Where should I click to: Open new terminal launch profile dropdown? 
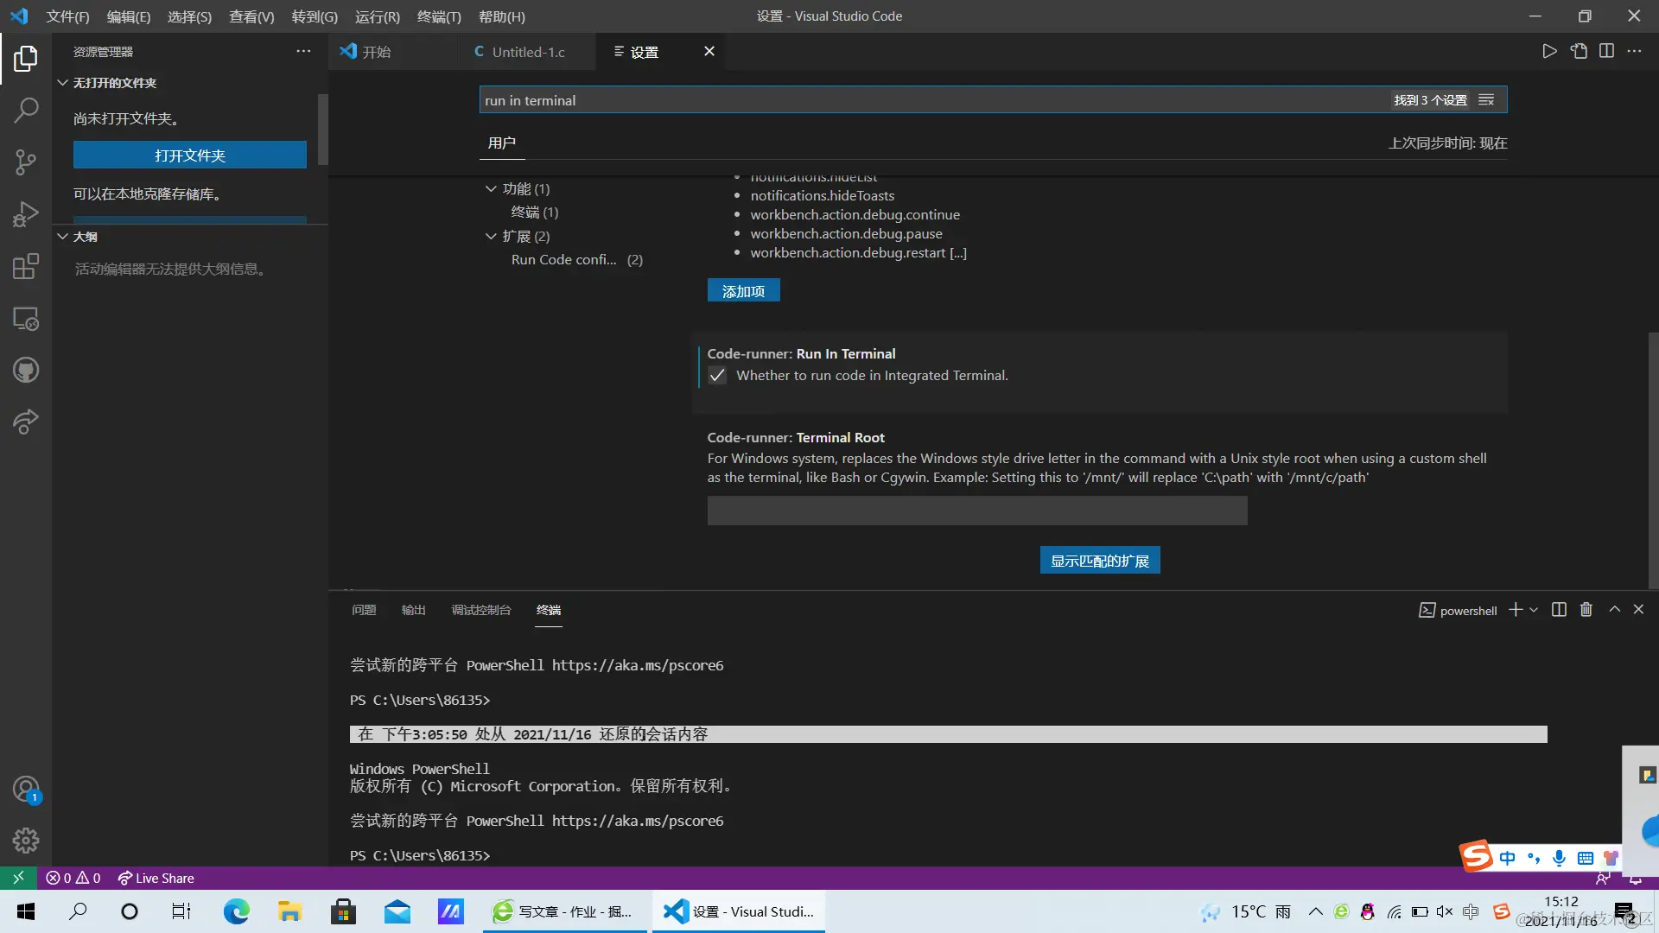pyautogui.click(x=1535, y=610)
